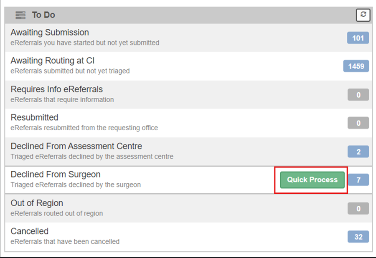
Task: Click the 7 badge beside Quick Process
Action: (358, 180)
